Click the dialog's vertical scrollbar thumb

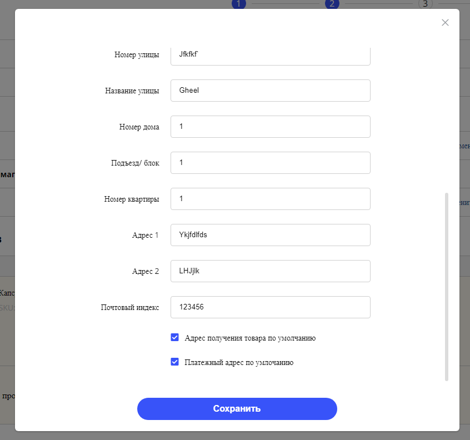(x=446, y=286)
